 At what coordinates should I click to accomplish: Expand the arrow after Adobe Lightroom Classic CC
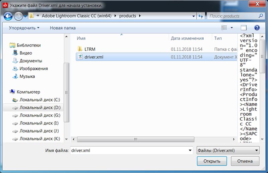115,16
